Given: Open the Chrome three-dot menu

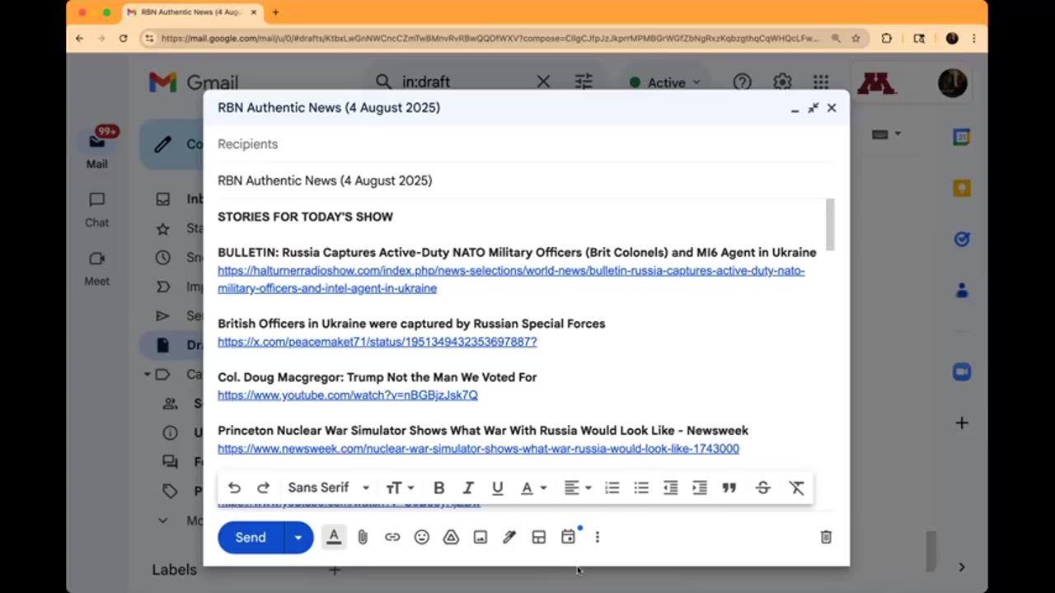Looking at the screenshot, I should (974, 38).
